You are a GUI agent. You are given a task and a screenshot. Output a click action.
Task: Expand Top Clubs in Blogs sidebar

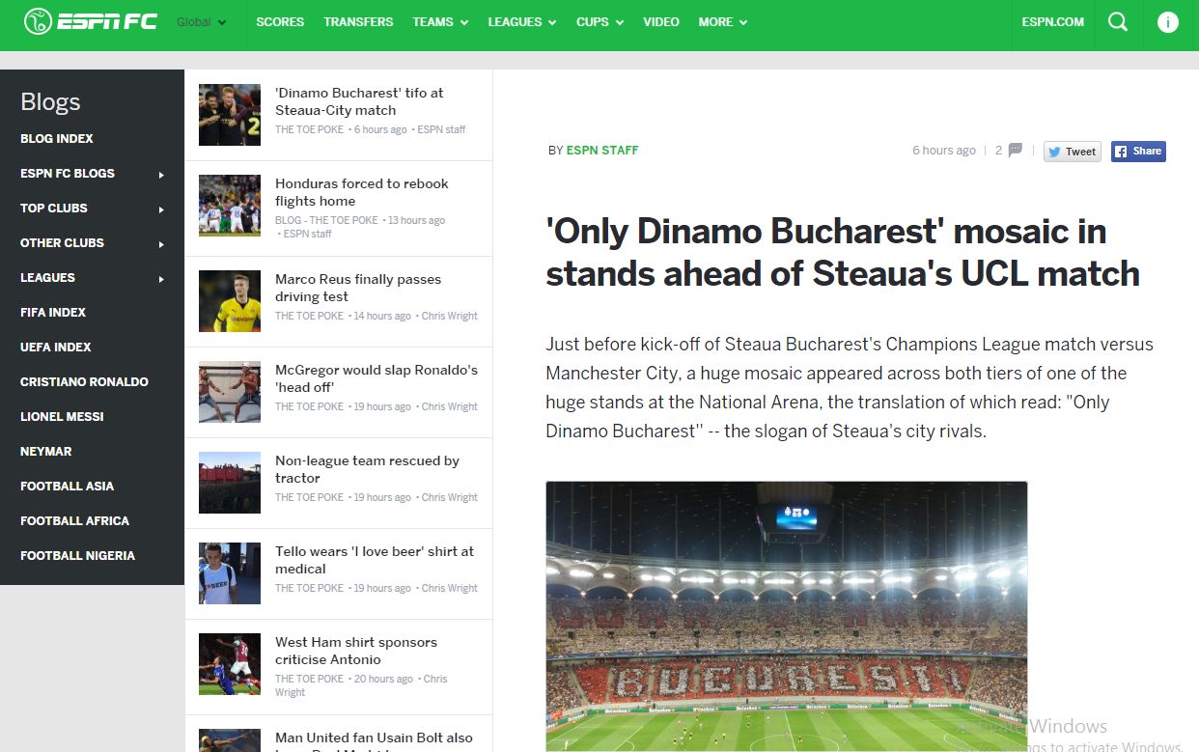coord(92,209)
